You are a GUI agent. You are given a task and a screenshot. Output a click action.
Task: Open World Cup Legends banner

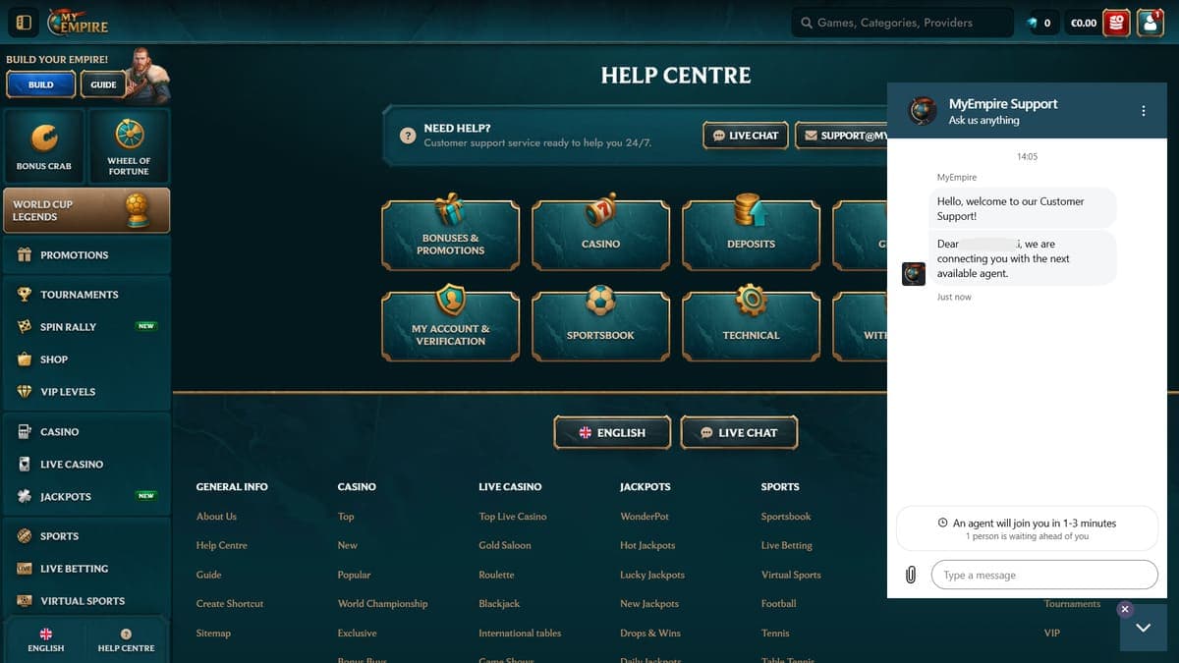(86, 210)
